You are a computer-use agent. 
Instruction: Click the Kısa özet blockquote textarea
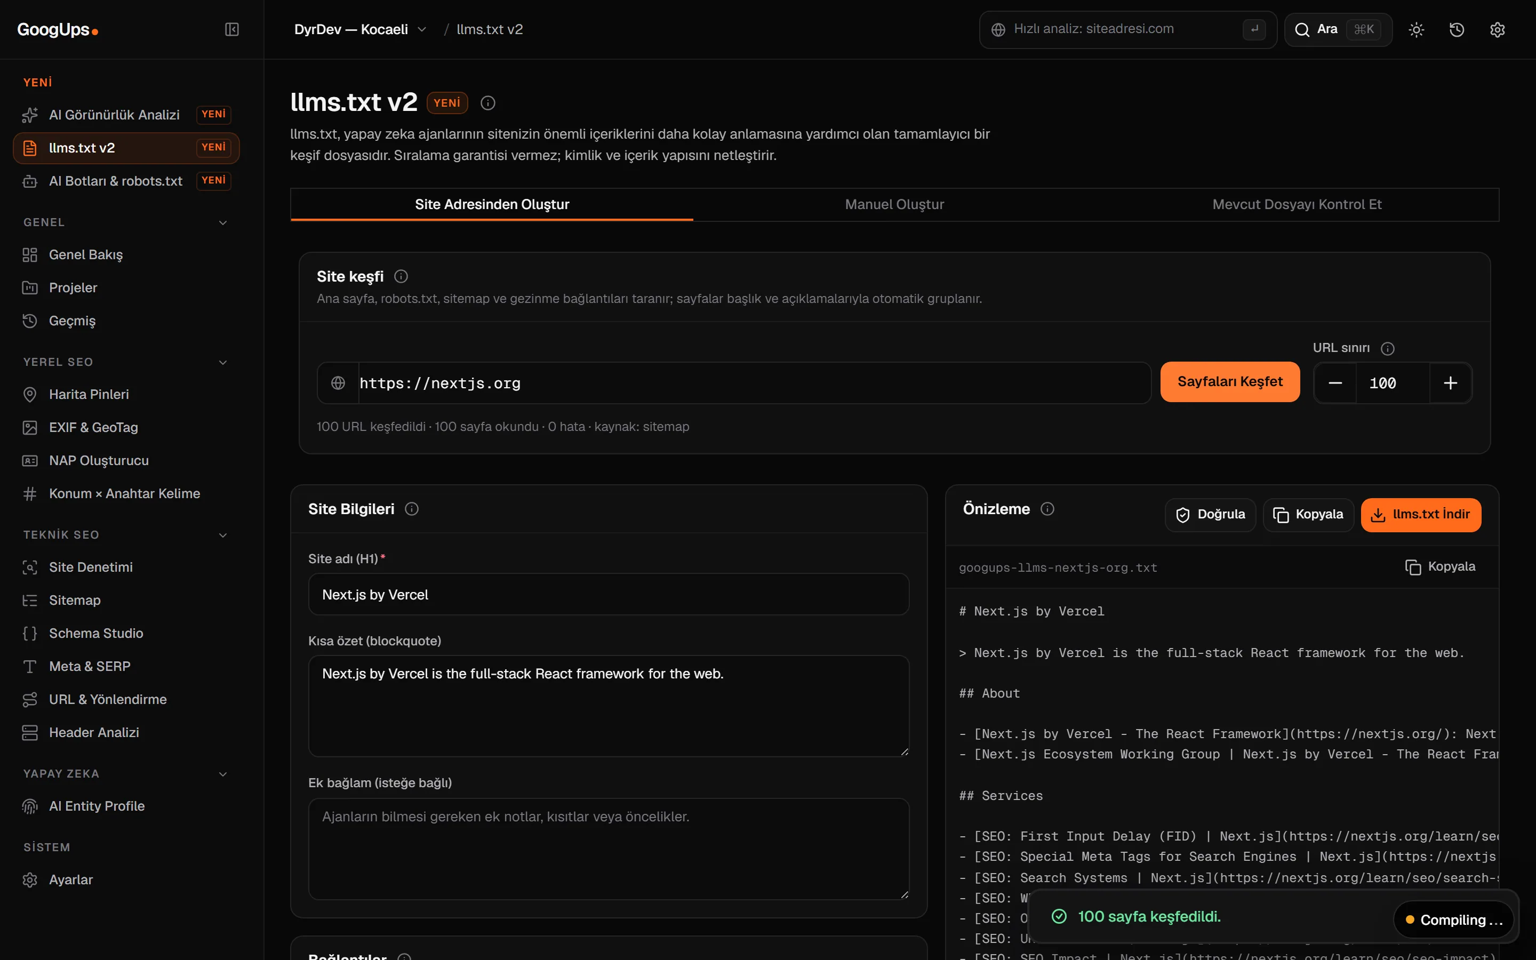pos(609,706)
